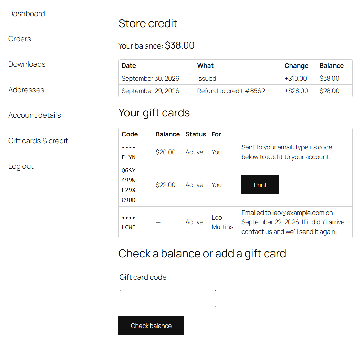Click the 'Emailed to leo@example.com' note

coord(294,222)
